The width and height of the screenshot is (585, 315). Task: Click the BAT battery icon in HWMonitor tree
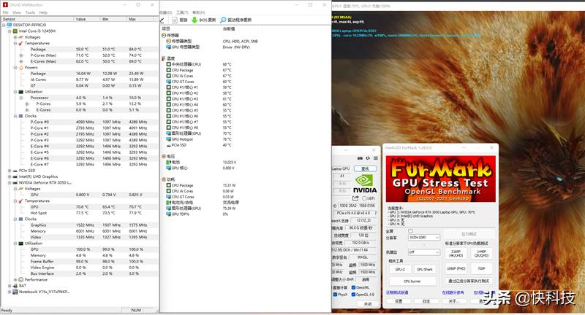(x=15, y=286)
